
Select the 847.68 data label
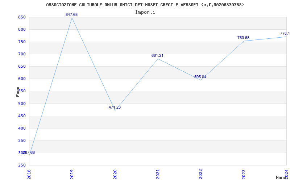click(71, 14)
